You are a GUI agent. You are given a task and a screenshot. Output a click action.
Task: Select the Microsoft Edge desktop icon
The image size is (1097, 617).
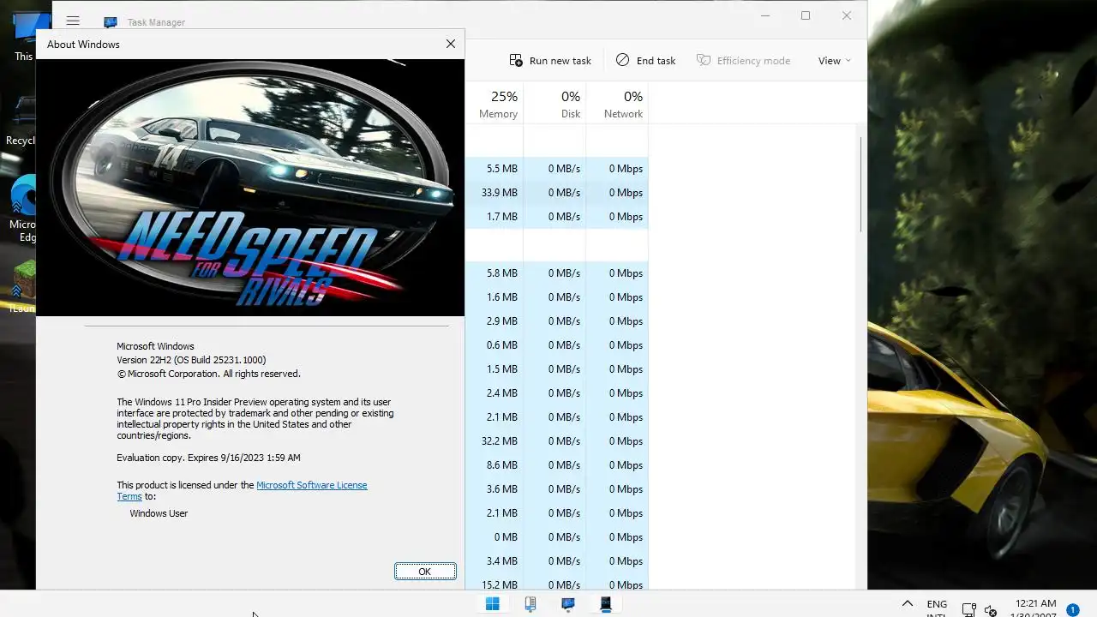tap(22, 210)
